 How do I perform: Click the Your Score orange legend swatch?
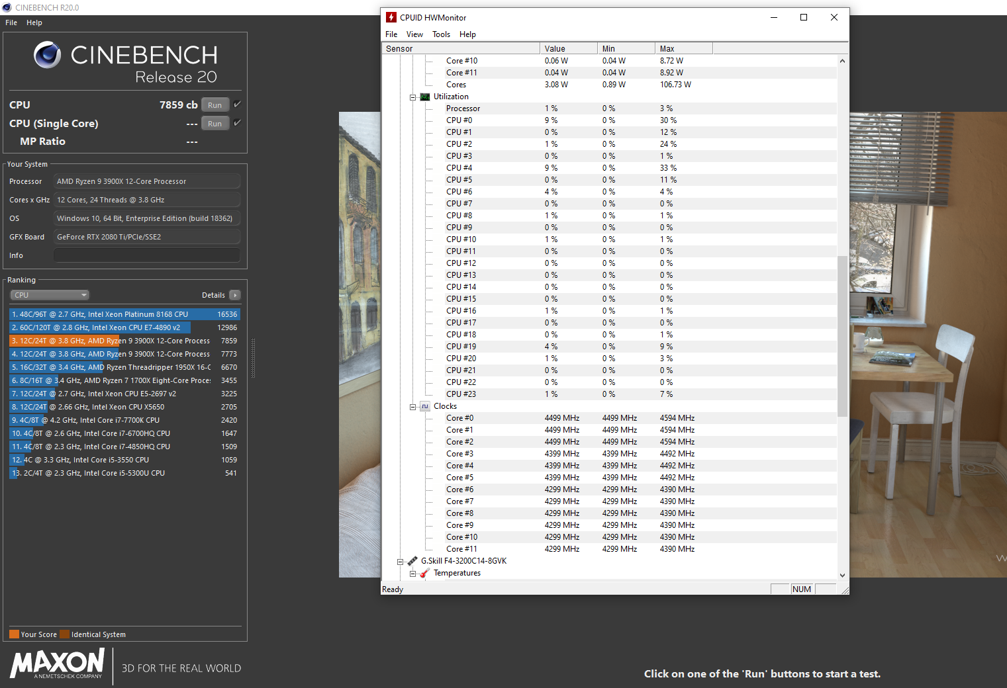pyautogui.click(x=14, y=634)
